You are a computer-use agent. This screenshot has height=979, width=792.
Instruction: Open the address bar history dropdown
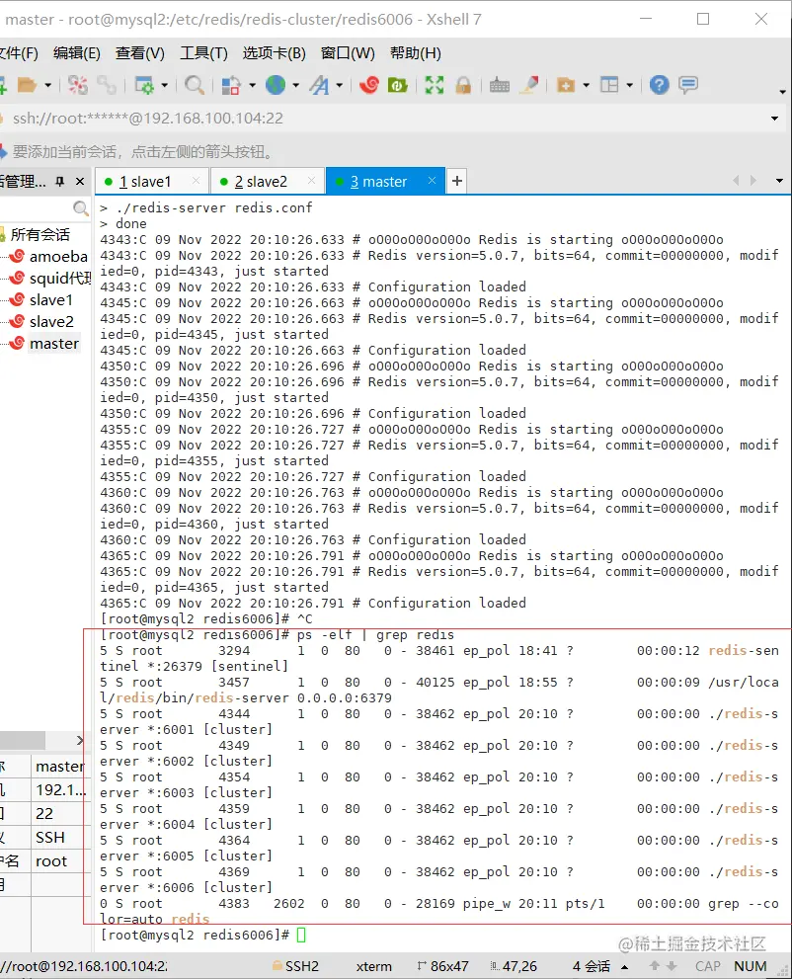(774, 118)
